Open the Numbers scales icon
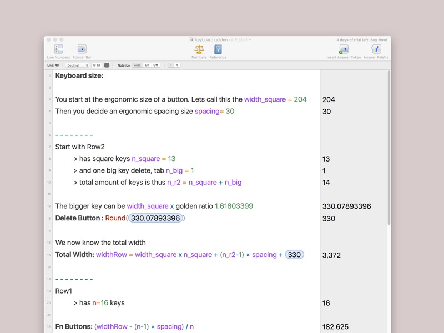This screenshot has width=444, height=333. tap(199, 49)
